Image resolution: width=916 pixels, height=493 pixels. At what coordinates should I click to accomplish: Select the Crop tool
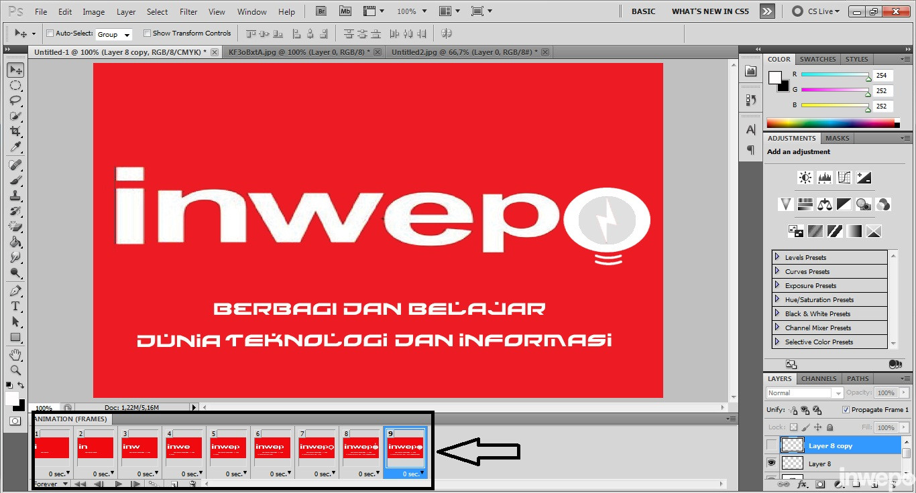pos(15,131)
